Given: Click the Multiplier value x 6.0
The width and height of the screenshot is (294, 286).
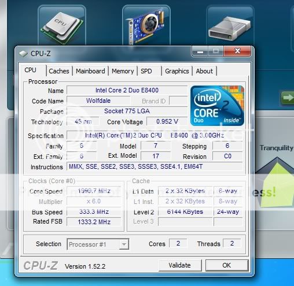Looking at the screenshot, I should 94,201.
